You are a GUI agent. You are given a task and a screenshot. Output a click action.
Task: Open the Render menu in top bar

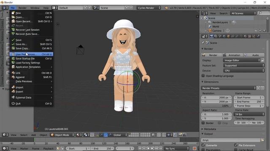22,8
